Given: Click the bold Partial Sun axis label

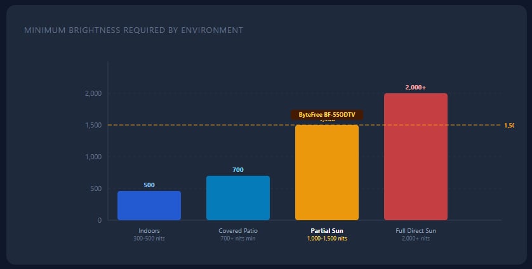Looking at the screenshot, I should point(327,230).
